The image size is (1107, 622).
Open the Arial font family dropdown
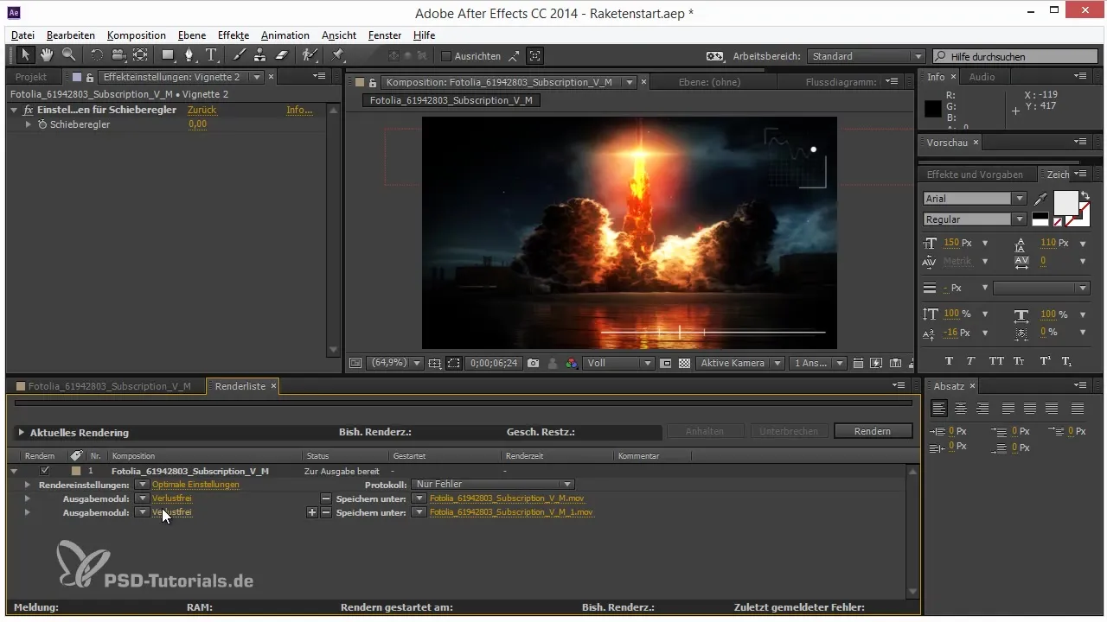pos(974,199)
